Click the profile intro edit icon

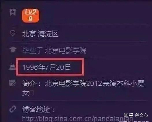(x=13, y=83)
